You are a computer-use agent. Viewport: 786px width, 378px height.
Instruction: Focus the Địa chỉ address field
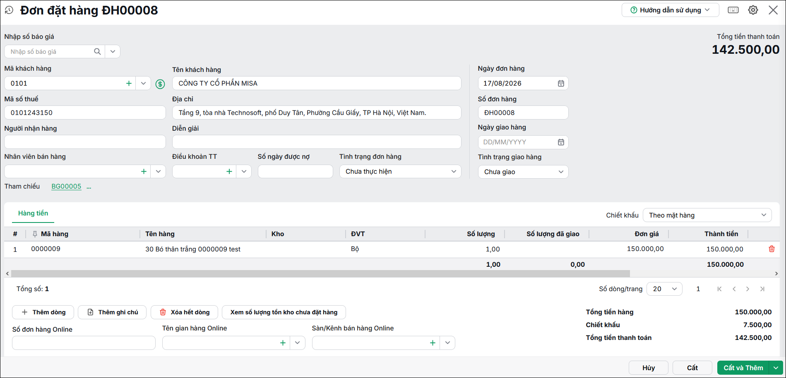317,112
